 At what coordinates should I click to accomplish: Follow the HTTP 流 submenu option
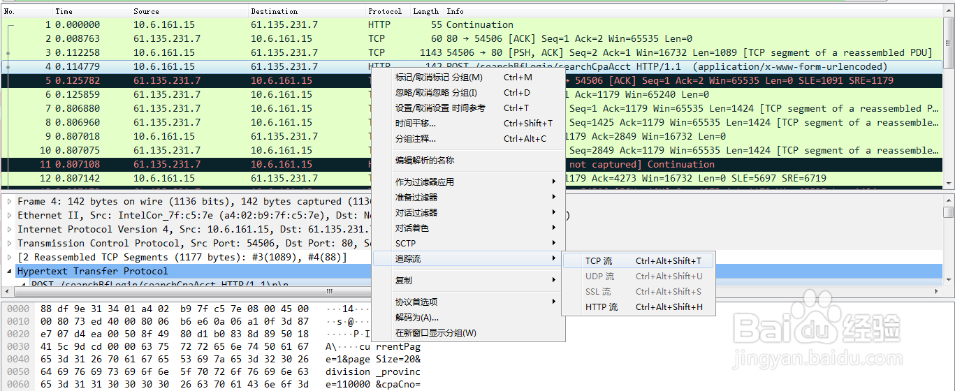(639, 307)
